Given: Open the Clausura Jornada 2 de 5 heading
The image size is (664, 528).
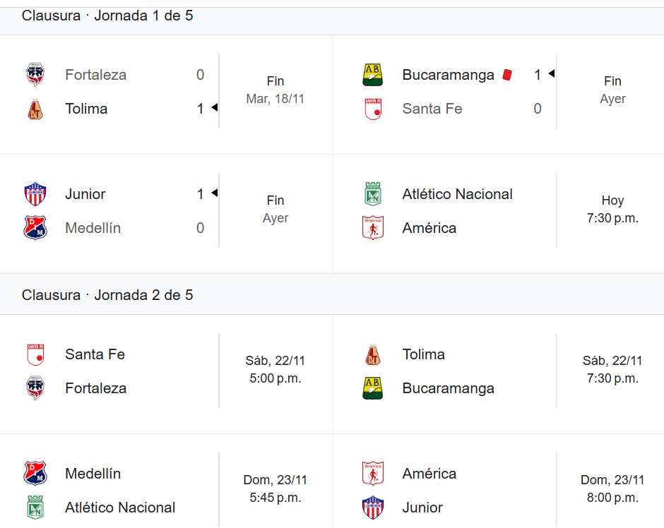Looking at the screenshot, I should click(107, 295).
